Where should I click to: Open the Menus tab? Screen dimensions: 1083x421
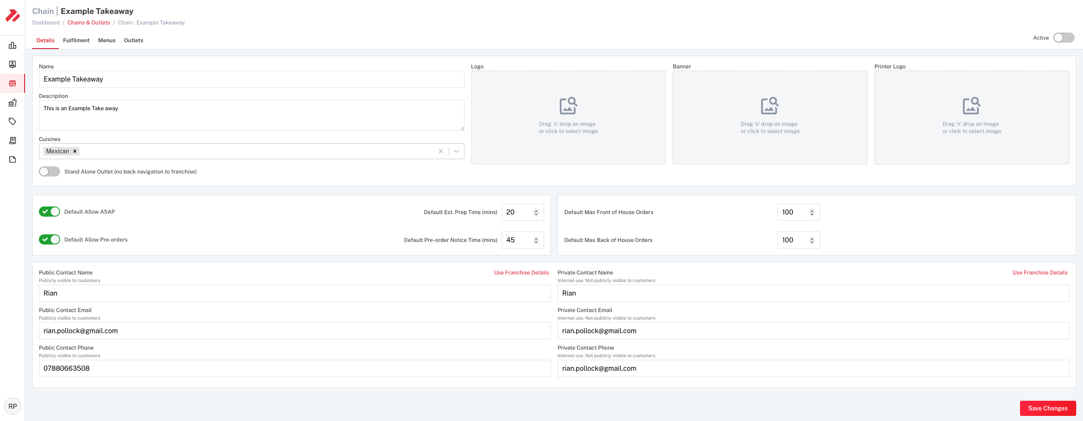pyautogui.click(x=107, y=41)
